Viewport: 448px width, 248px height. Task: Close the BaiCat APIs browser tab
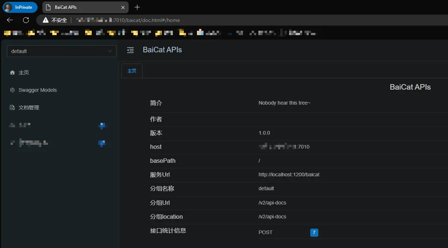pyautogui.click(x=123, y=7)
